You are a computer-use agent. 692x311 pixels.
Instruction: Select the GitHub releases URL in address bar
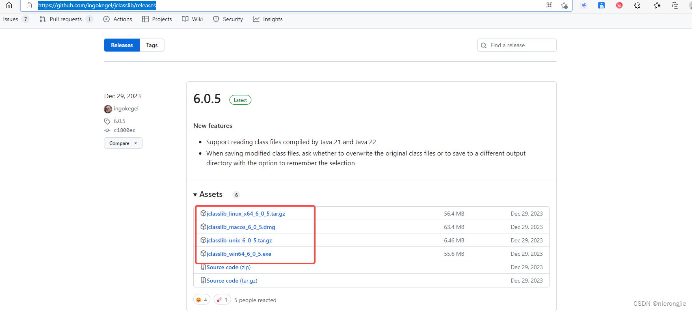click(97, 5)
